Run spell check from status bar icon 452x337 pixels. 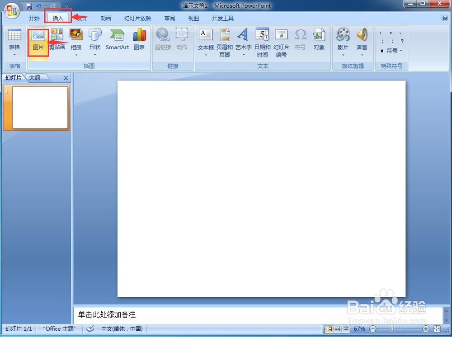pyautogui.click(x=90, y=329)
